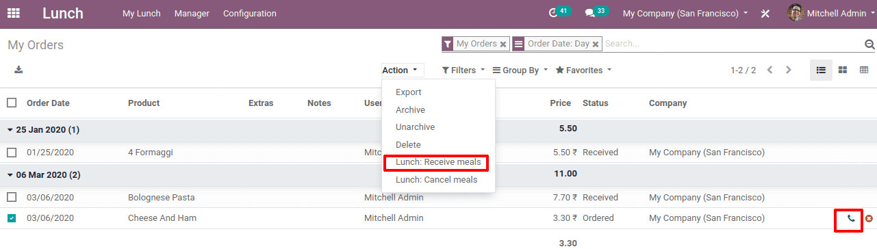
Task: Remove the My Orders filter facet
Action: (503, 44)
